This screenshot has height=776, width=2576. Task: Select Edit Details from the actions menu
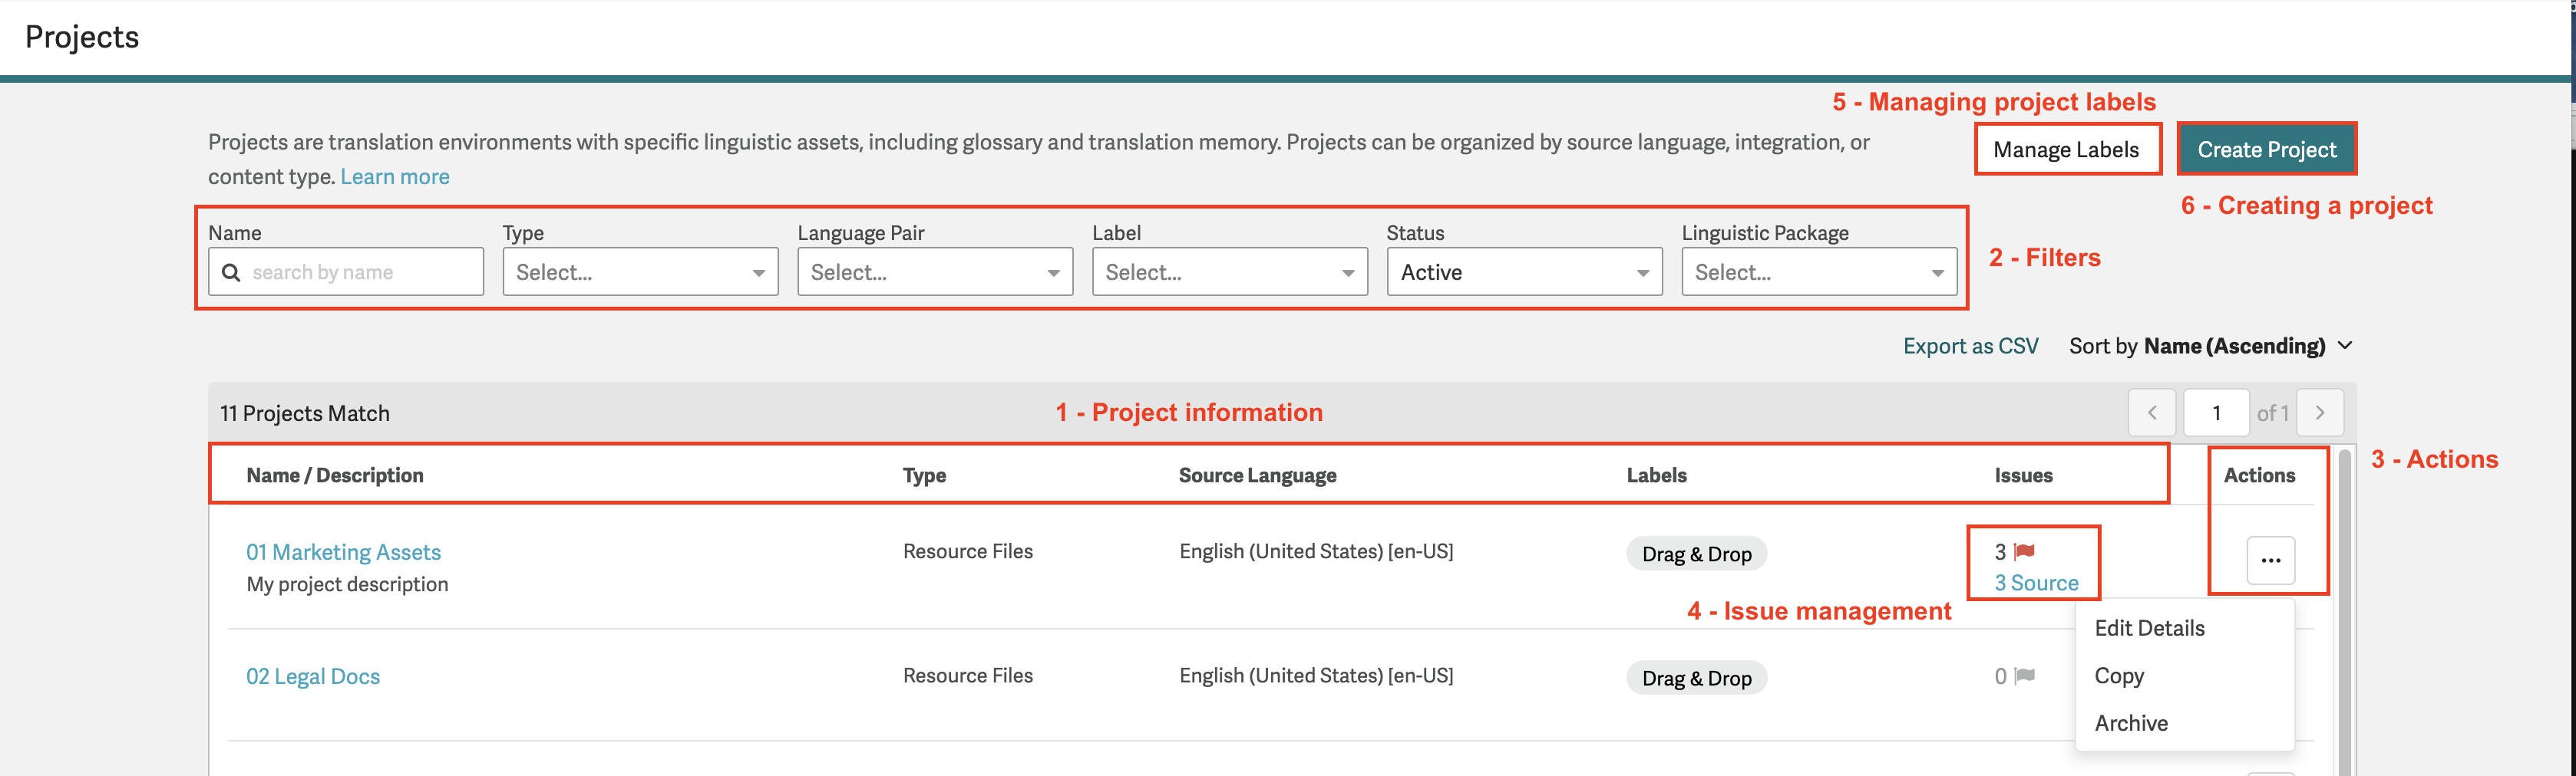pos(2149,627)
